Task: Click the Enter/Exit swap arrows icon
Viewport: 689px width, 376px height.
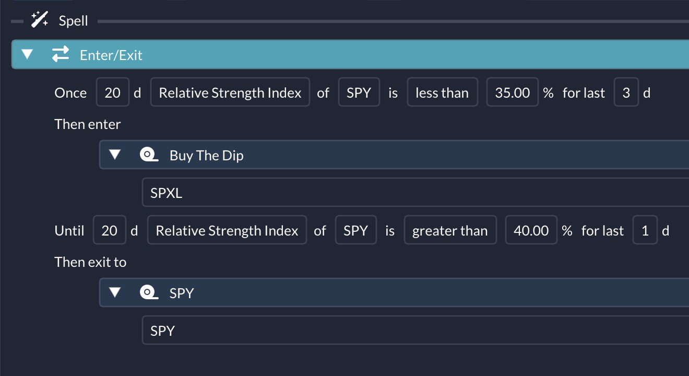Action: pyautogui.click(x=61, y=54)
